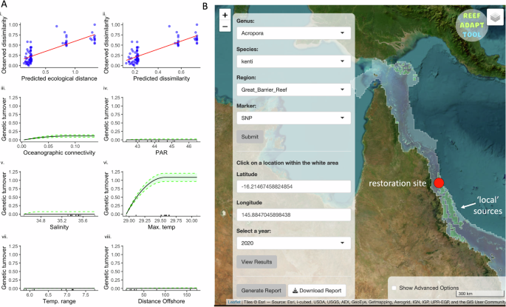Enable Show Advanced Options checkbox
This screenshot has height=307, width=506.
394,288
